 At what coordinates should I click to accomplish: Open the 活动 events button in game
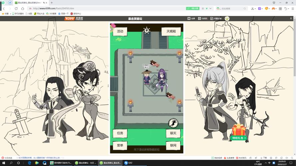click(120, 32)
